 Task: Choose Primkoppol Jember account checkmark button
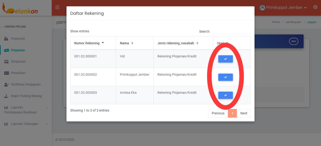[x=225, y=77]
